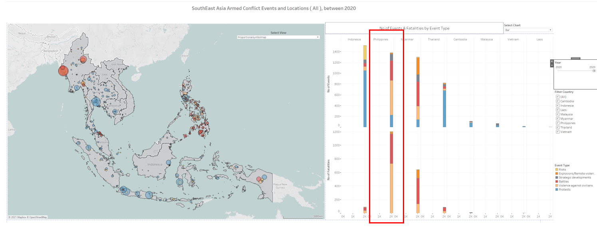Expand the Select Chart dropdown showing Bar
Screen dimensions: 597x233
(x=528, y=30)
